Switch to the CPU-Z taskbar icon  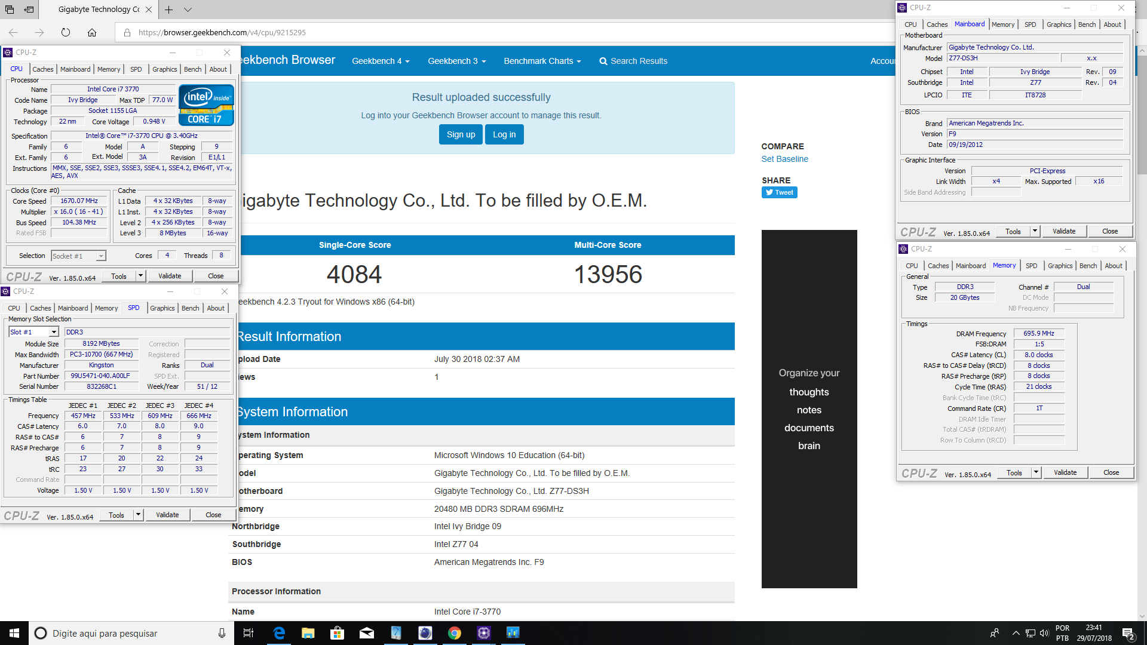point(484,633)
